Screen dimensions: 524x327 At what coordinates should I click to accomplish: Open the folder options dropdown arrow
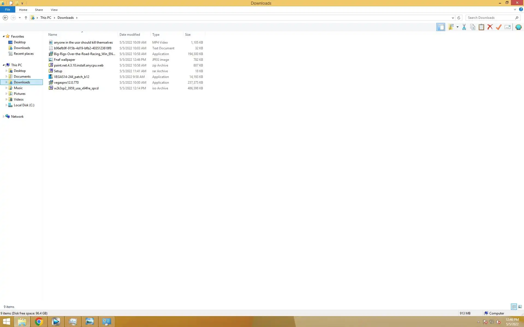tap(457, 27)
